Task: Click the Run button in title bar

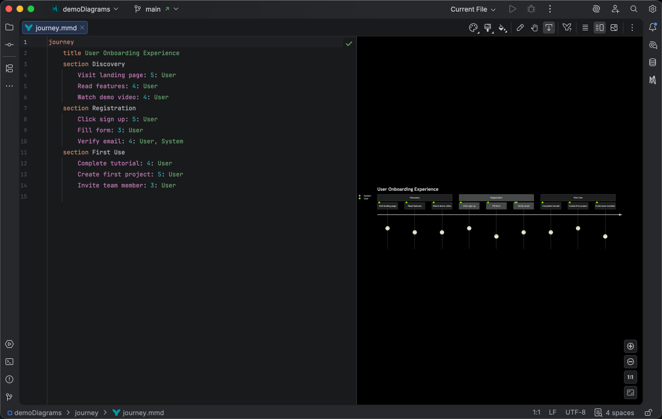Action: [x=512, y=9]
